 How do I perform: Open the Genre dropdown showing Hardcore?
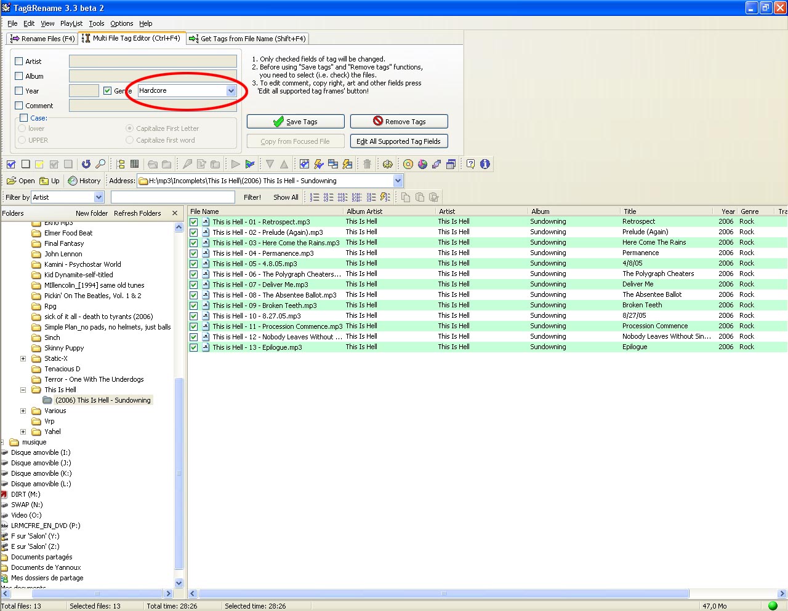coord(231,91)
